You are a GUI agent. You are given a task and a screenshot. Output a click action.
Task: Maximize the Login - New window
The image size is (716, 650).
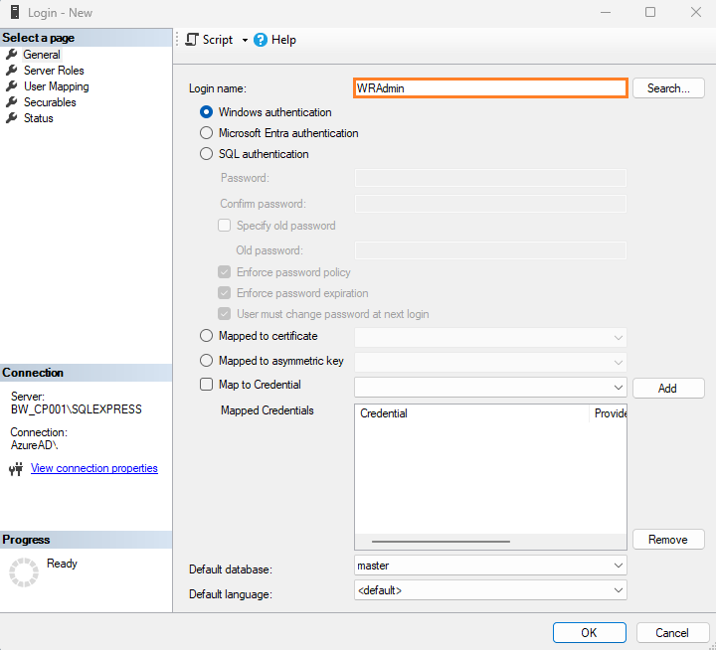tap(650, 12)
